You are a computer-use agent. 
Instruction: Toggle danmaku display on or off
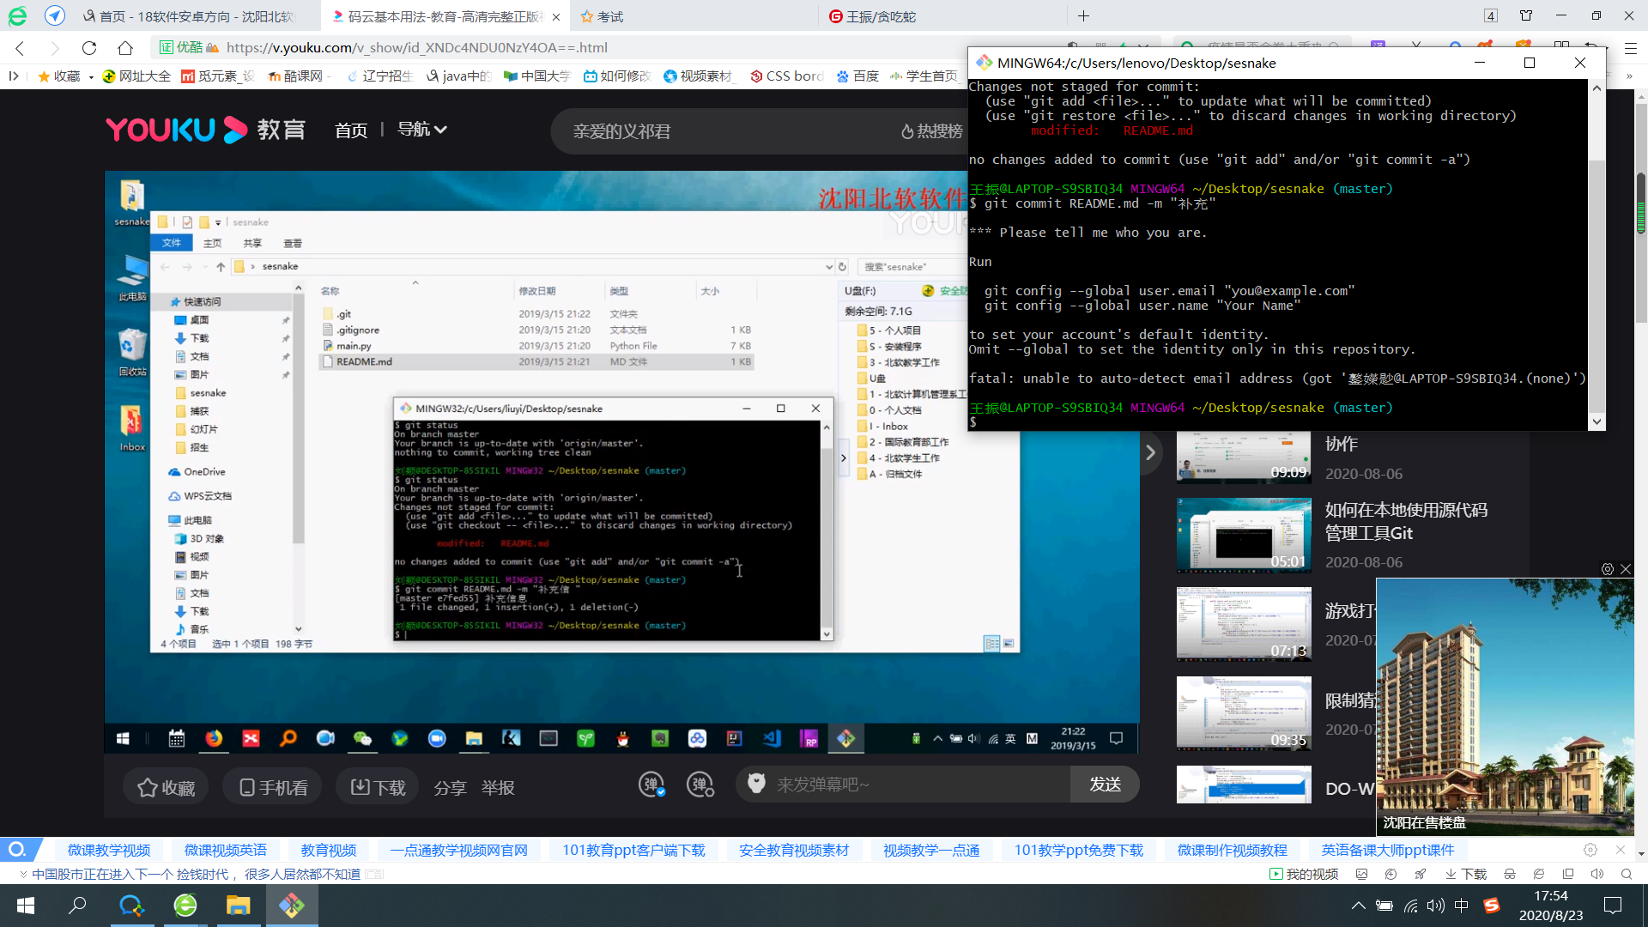point(651,785)
